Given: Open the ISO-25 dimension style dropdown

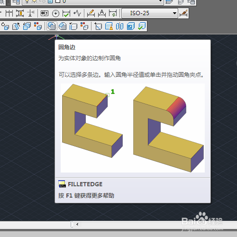Looking at the screenshot, I should pyautogui.click(x=150, y=13).
